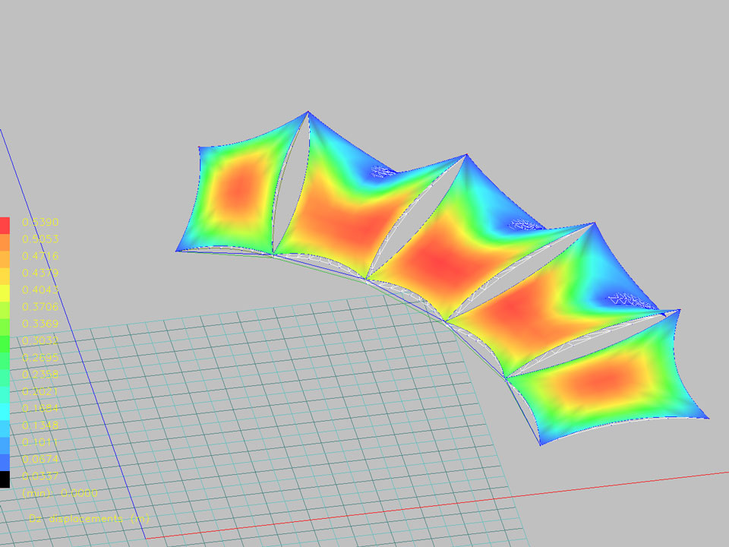This screenshot has width=729, height=547.
Task: Click the top peak of the leftmost membrane gap
Action: [308, 113]
